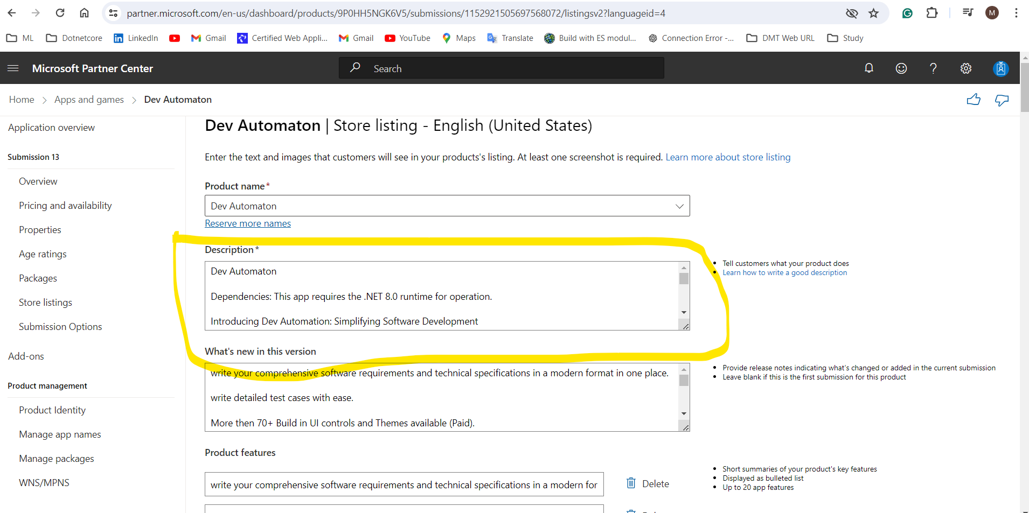Image resolution: width=1029 pixels, height=513 pixels.
Task: Bookmark this page with the star icon
Action: (x=873, y=13)
